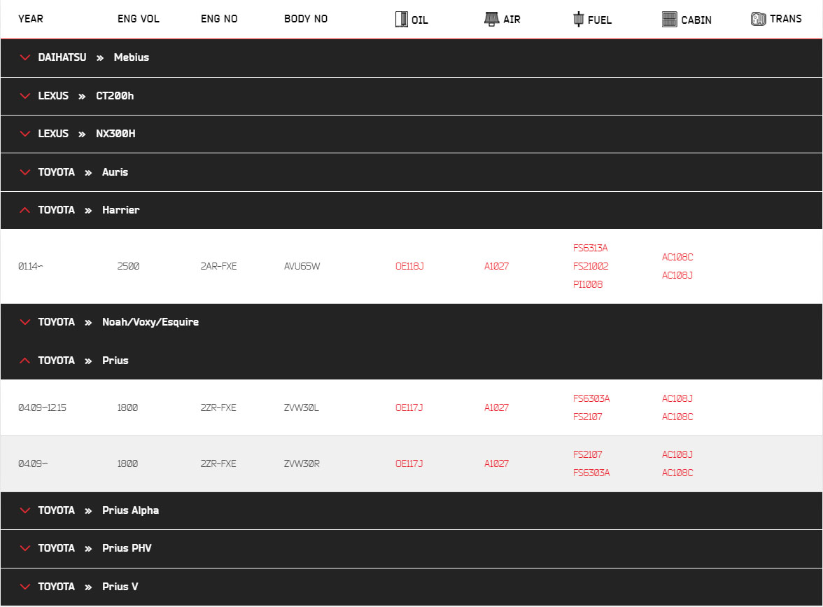The width and height of the screenshot is (823, 607).
Task: Open oil filter OE118J for Harrier
Action: (409, 266)
